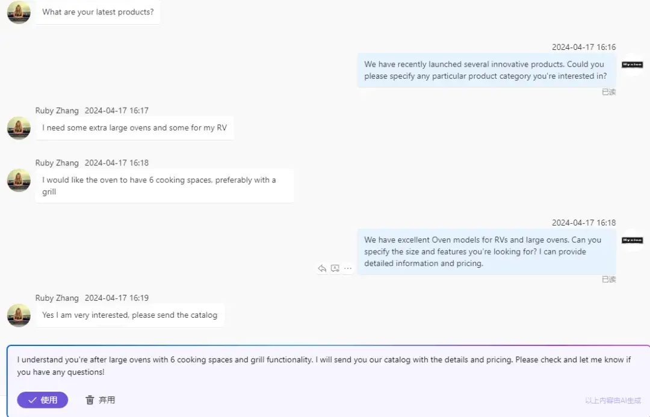Screen dimensions: 650x417
Task: Click the trash icon to discard the suggestion
Action: [90, 400]
